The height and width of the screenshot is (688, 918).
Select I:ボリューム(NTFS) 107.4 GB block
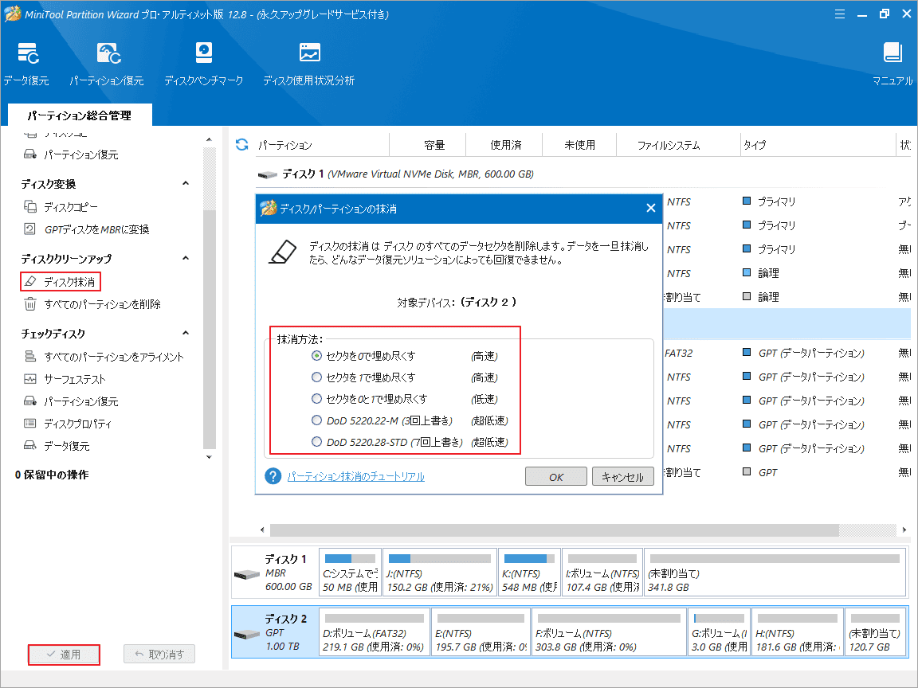602,573
